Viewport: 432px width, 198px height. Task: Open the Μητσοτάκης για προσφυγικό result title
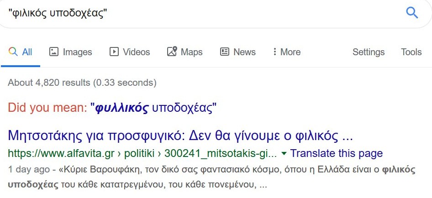pos(180,135)
